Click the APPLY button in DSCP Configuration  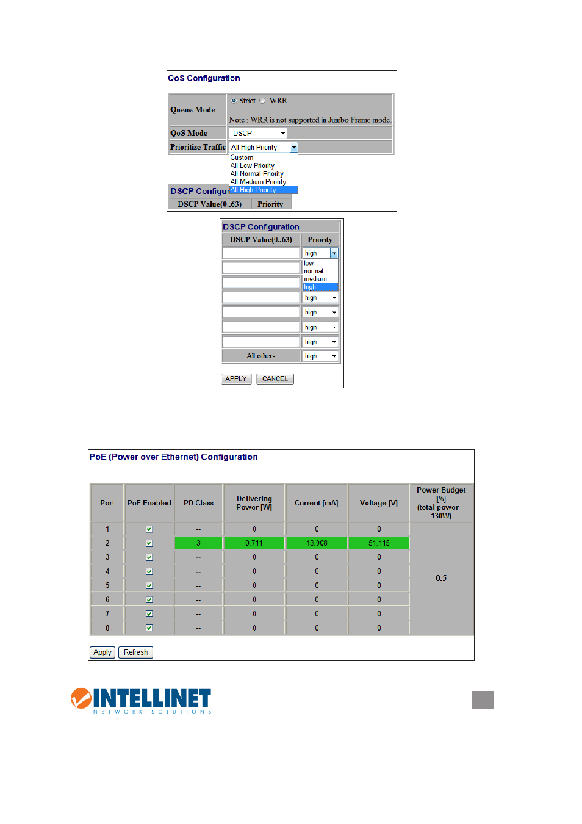(x=236, y=379)
